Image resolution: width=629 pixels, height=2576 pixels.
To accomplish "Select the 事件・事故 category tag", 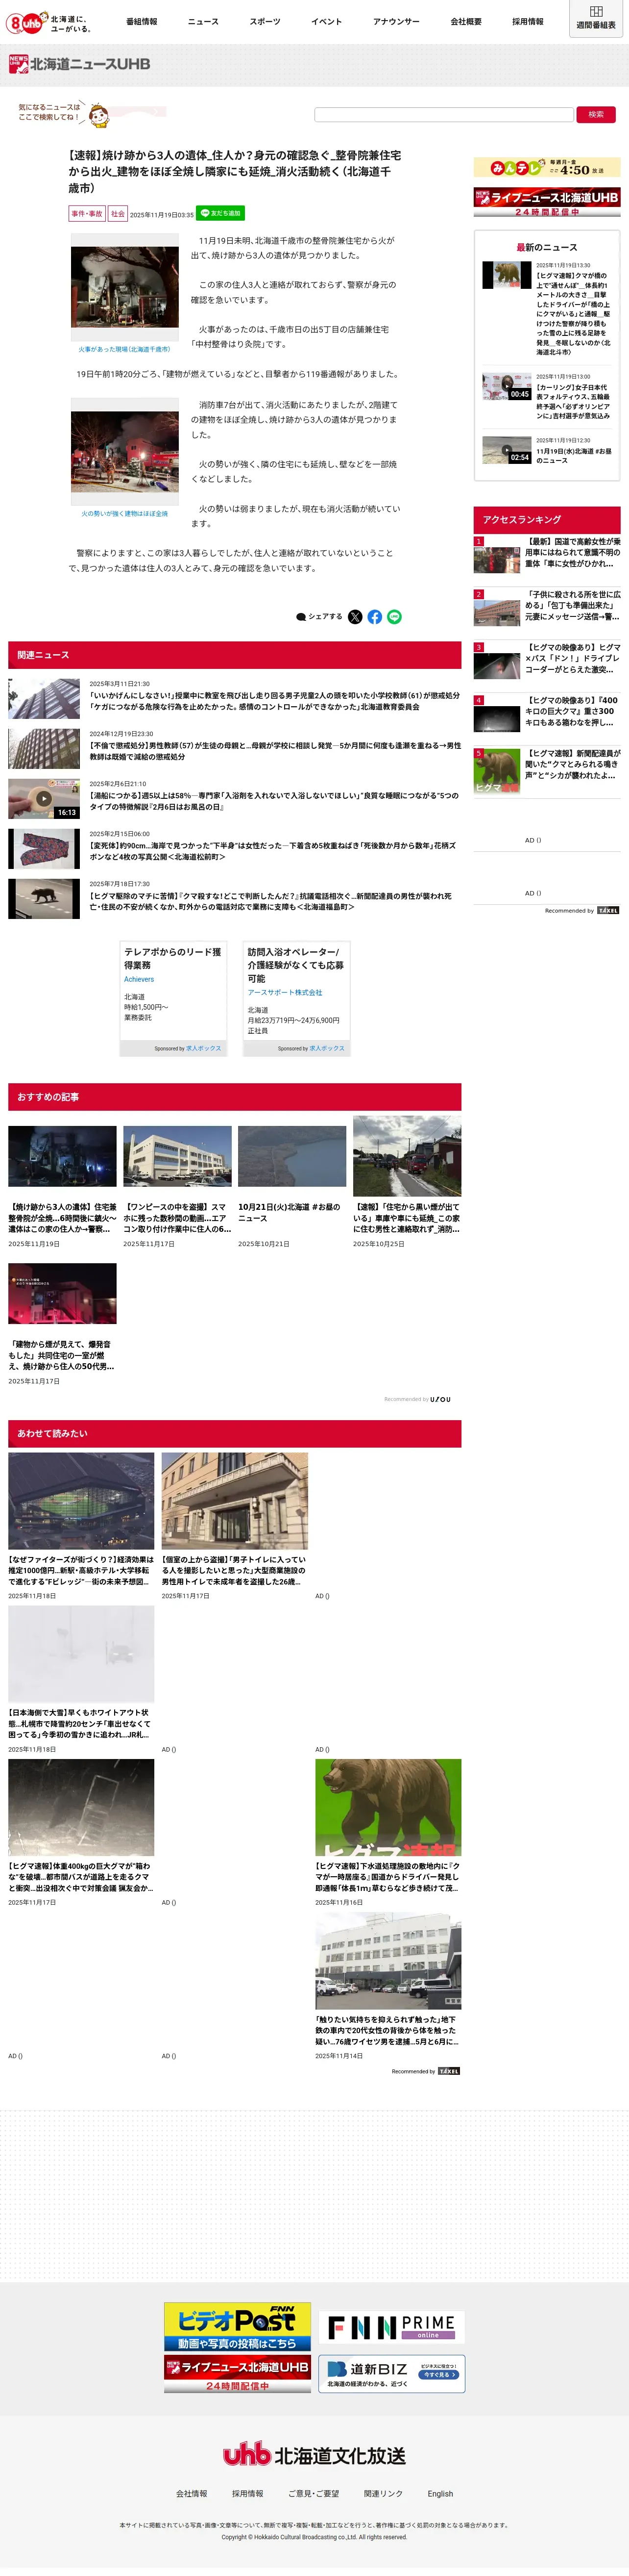I will coord(87,214).
